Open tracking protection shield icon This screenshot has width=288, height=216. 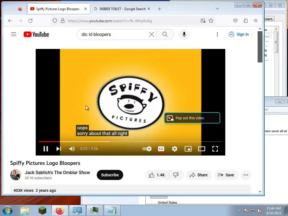[x=55, y=21]
